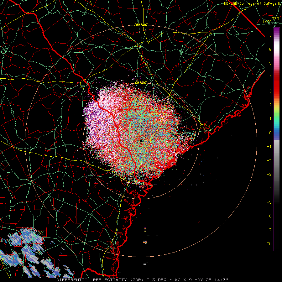Click the "100 NMI" range ring label
Screen dimensions: 282x282
click(x=141, y=25)
